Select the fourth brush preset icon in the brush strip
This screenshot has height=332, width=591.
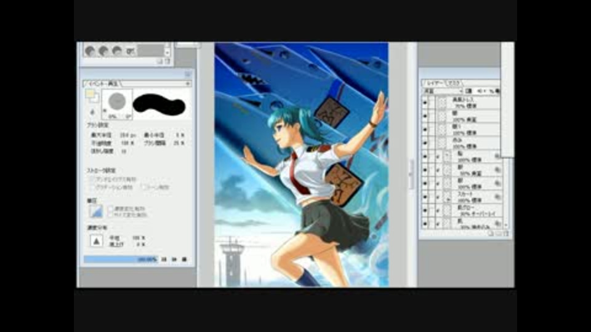(131, 51)
